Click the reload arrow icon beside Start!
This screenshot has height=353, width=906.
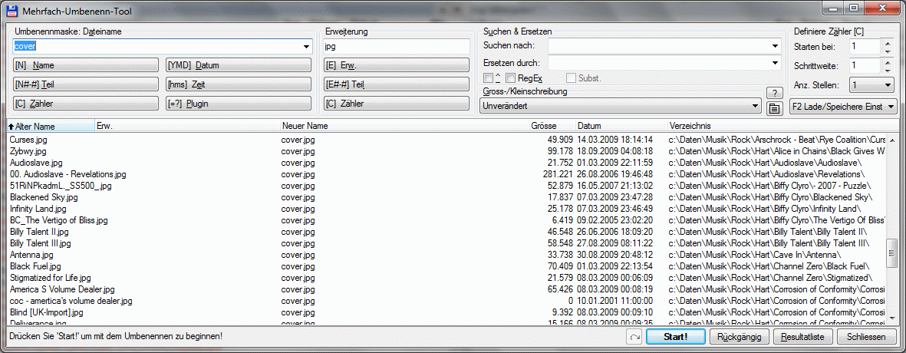(x=634, y=338)
